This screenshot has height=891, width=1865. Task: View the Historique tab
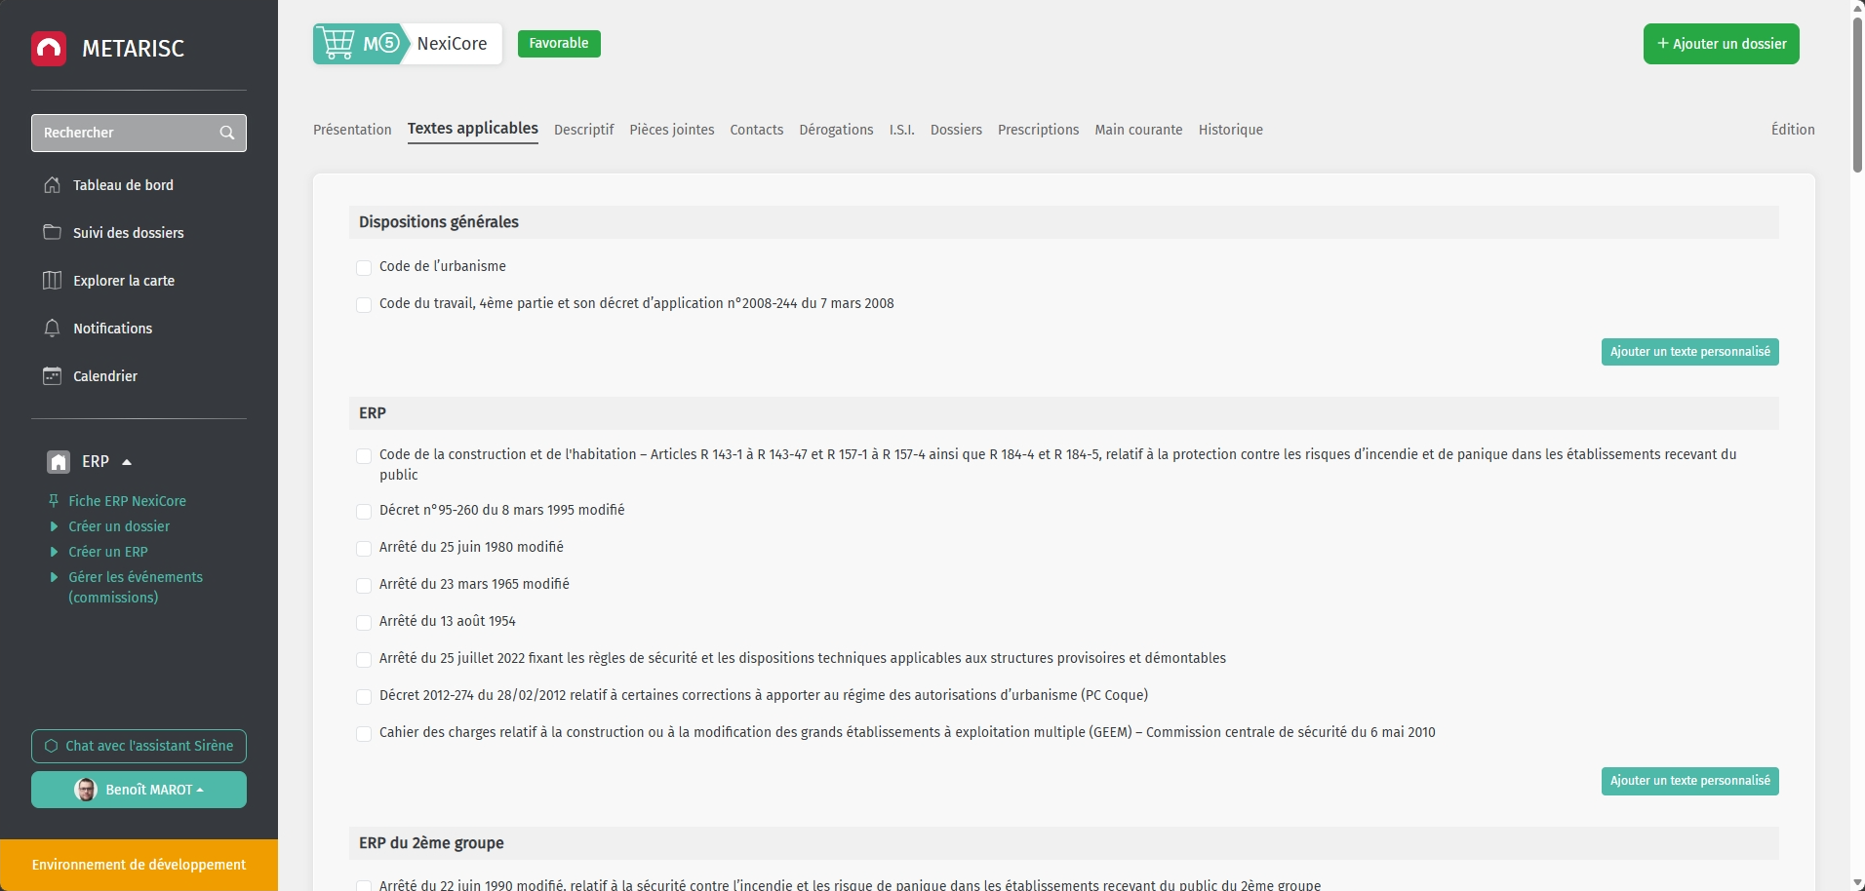point(1231,130)
